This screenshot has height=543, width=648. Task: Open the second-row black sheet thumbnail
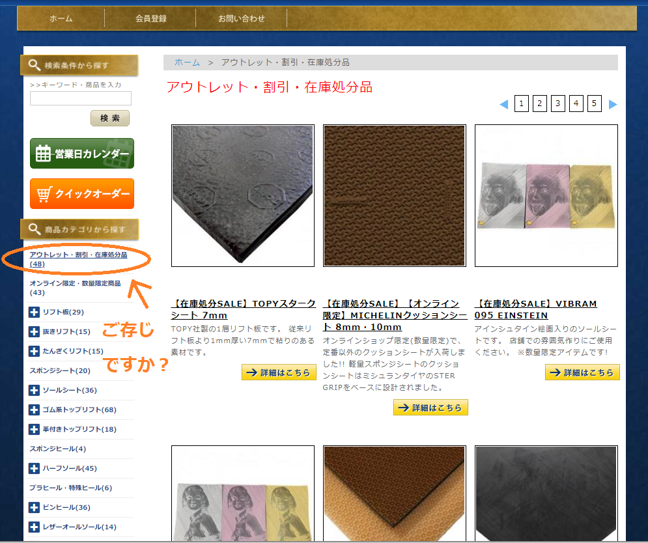[x=546, y=494]
